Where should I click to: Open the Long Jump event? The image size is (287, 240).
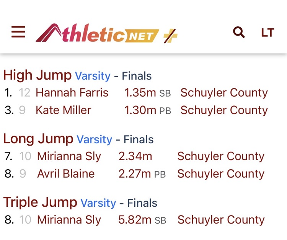38,139
